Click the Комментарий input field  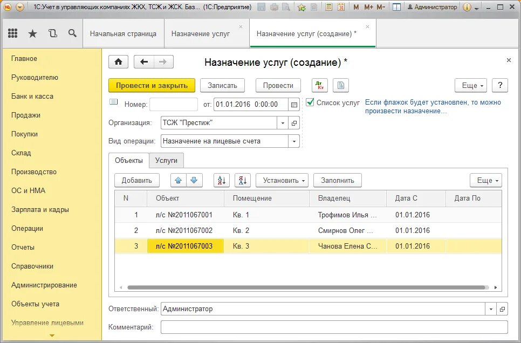(x=334, y=327)
